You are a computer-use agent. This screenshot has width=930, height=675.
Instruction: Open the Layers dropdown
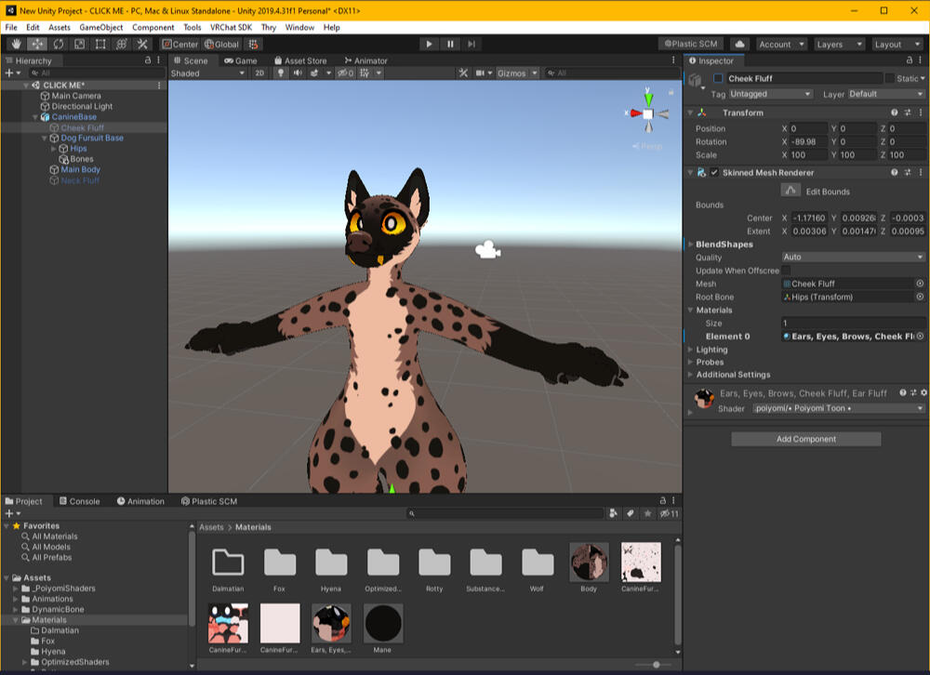point(838,44)
